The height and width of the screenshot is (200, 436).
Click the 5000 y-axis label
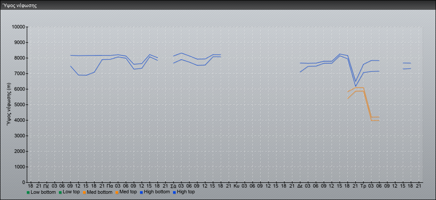tap(20, 104)
